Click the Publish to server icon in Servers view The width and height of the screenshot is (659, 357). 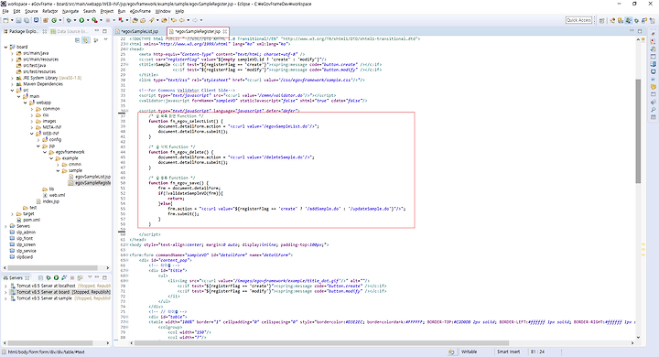pyautogui.click(x=80, y=277)
